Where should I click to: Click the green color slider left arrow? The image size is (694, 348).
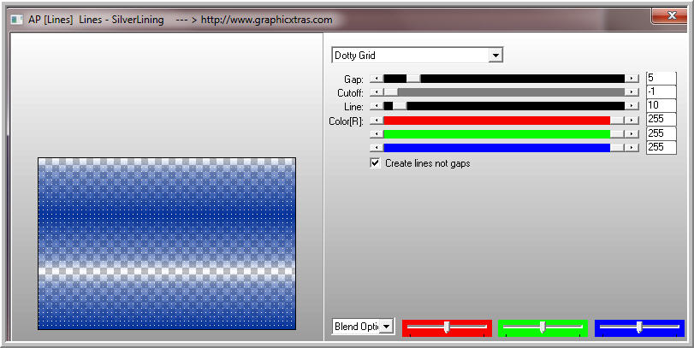pos(377,134)
